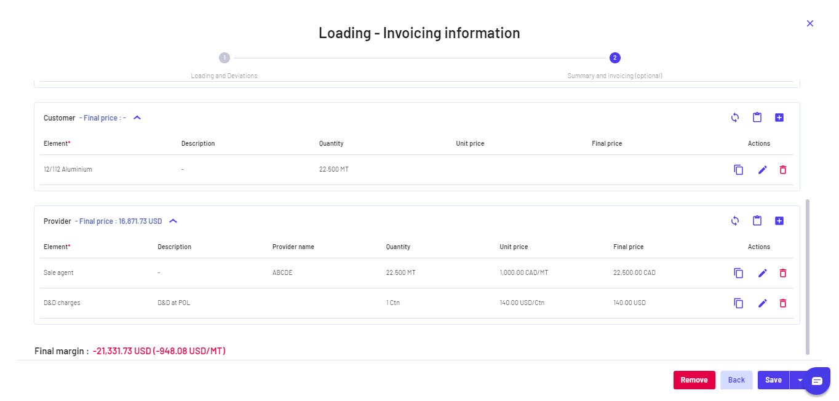Click the Customer Unit price column header
The width and height of the screenshot is (839, 401).
[x=470, y=143]
